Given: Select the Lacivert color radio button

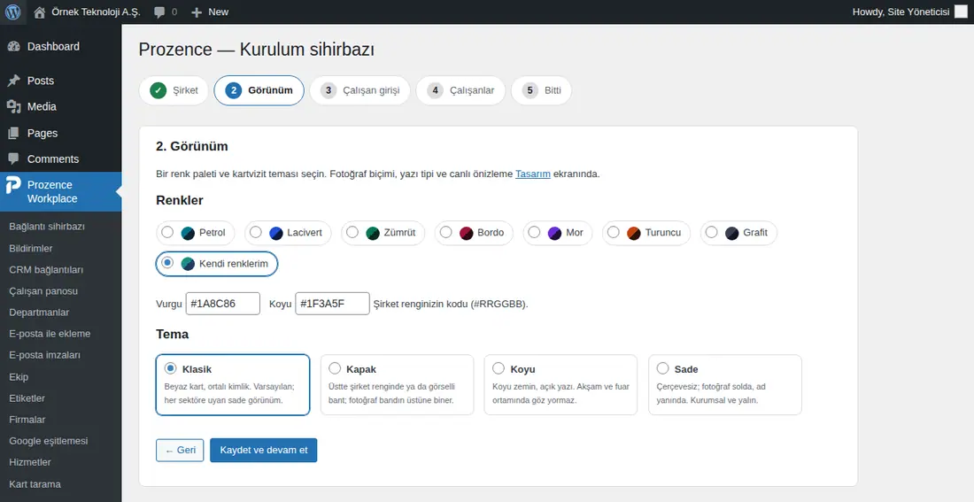Looking at the screenshot, I should point(255,232).
